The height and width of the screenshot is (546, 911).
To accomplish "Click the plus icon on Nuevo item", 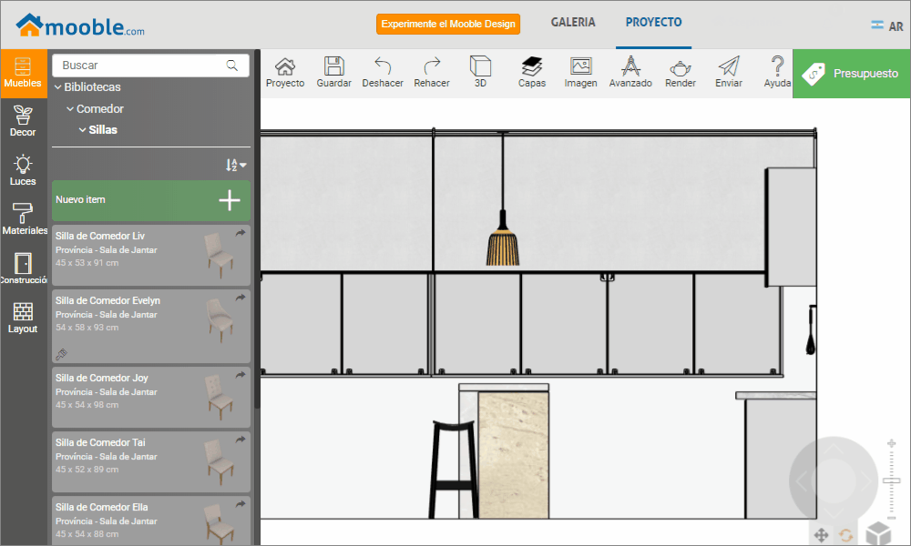I will click(x=230, y=200).
